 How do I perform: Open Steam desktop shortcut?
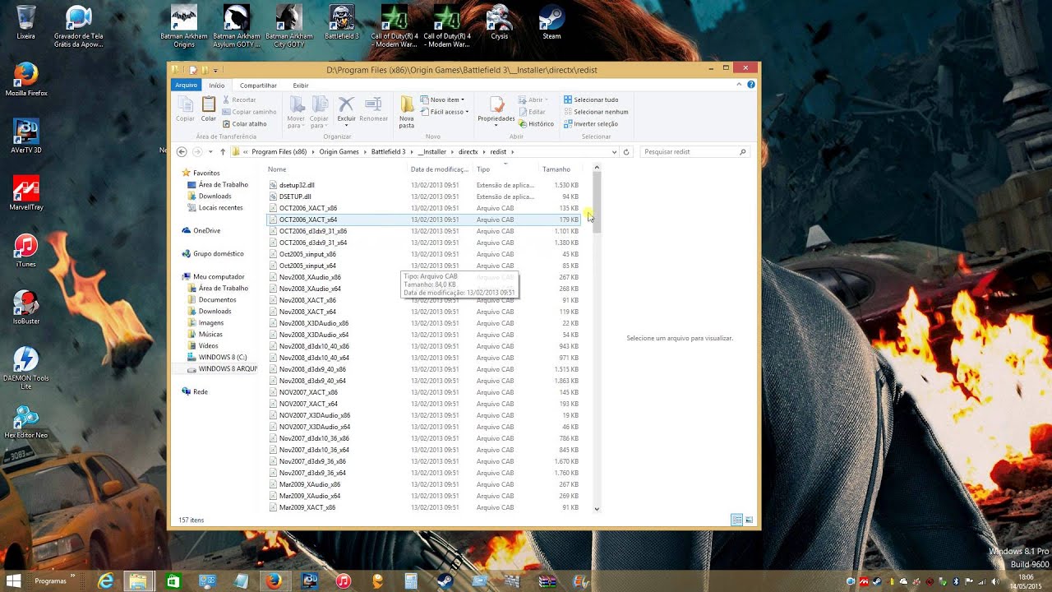click(x=551, y=23)
